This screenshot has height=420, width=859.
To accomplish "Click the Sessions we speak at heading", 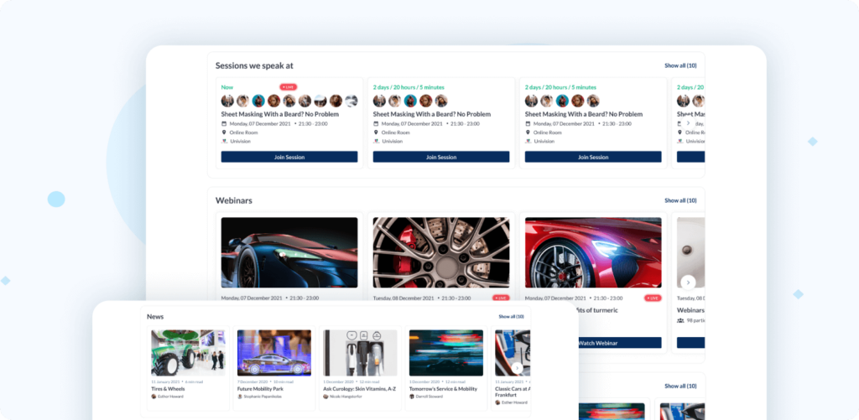I will point(254,65).
